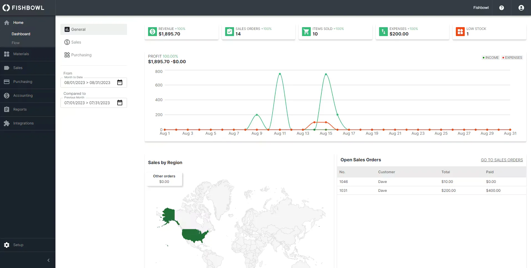531x268 pixels.
Task: Click the Revenue dollar icon card
Action: (152, 32)
